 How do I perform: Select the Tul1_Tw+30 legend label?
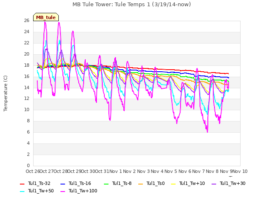point(233,183)
